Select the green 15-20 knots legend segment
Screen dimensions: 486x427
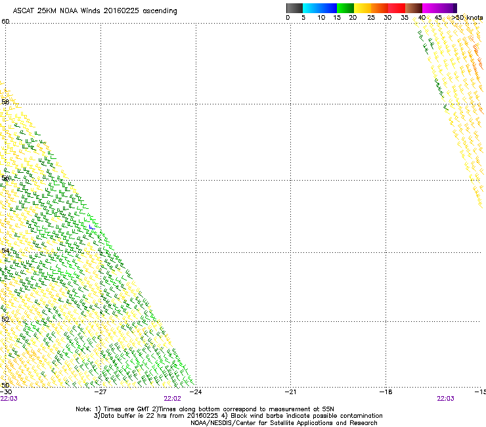click(x=345, y=8)
